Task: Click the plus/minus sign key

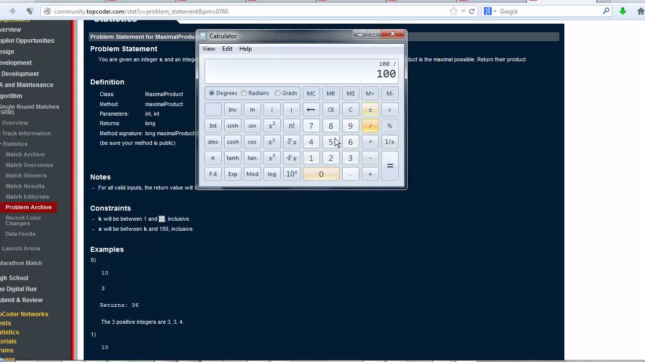Action: [x=370, y=110]
